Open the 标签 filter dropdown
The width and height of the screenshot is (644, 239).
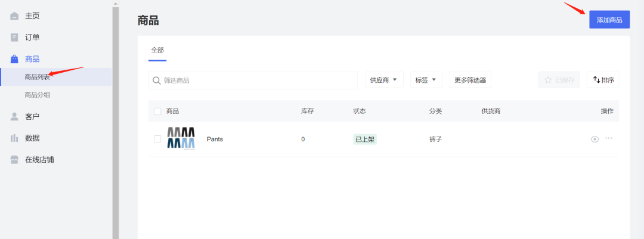[x=426, y=80]
